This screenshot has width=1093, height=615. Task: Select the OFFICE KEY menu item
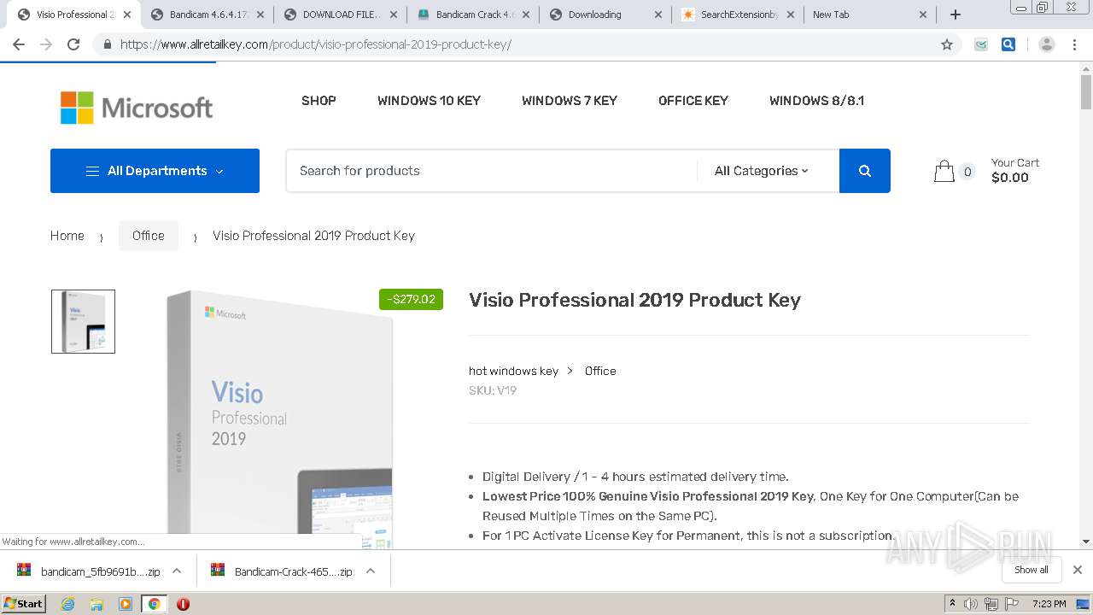tap(693, 101)
